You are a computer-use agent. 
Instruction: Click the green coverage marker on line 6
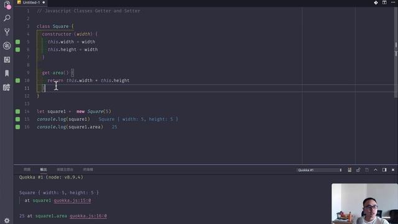(18, 50)
